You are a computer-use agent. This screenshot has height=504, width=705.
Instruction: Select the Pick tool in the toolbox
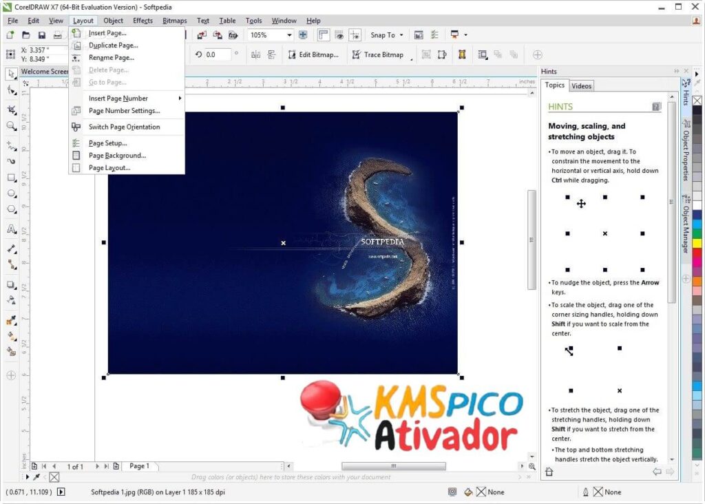(11, 74)
